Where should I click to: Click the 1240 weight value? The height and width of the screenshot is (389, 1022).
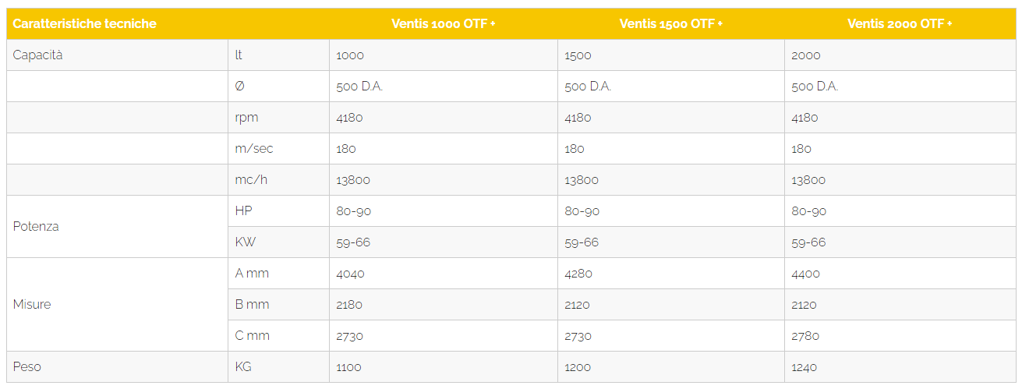805,367
